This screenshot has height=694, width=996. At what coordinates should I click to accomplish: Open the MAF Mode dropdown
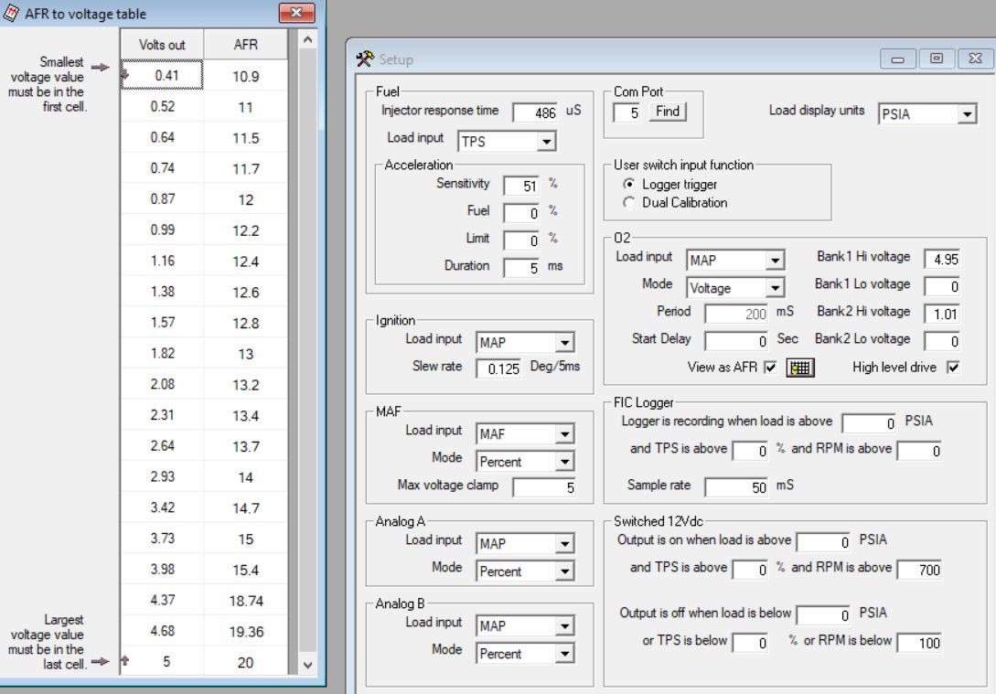click(564, 462)
